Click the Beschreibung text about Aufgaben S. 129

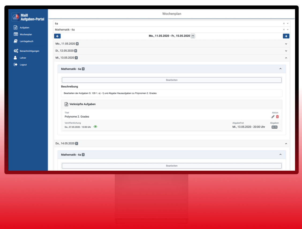pyautogui.click(x=110, y=93)
